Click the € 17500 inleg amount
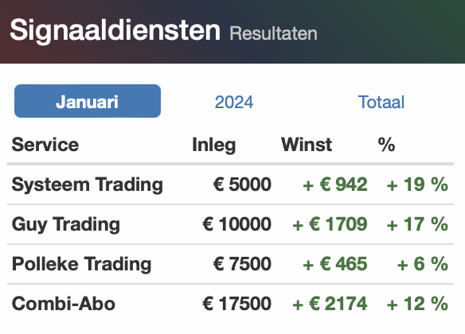465x334 pixels. click(237, 304)
